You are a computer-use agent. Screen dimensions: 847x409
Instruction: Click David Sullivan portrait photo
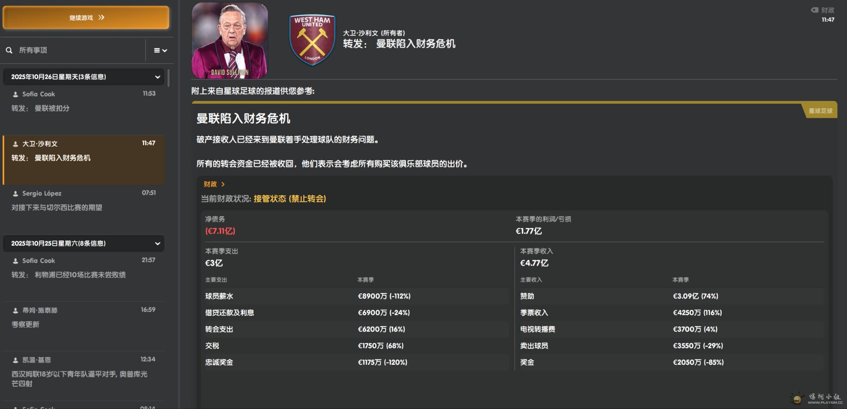229,41
